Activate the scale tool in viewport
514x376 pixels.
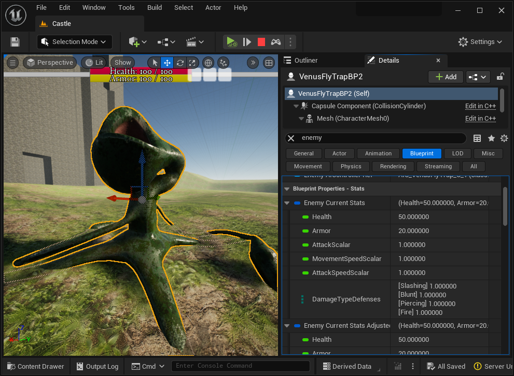192,63
